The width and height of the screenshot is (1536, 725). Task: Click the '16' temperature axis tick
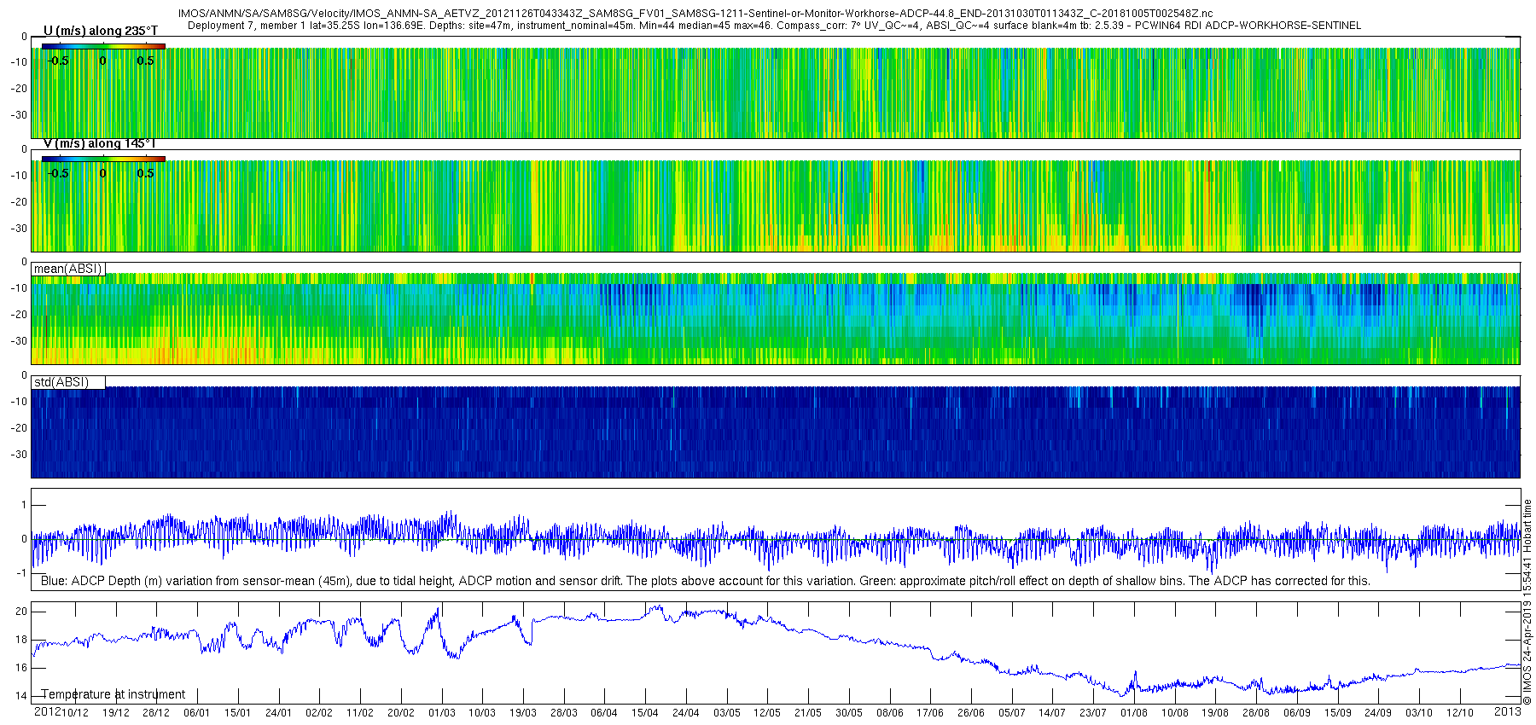pyautogui.click(x=21, y=667)
